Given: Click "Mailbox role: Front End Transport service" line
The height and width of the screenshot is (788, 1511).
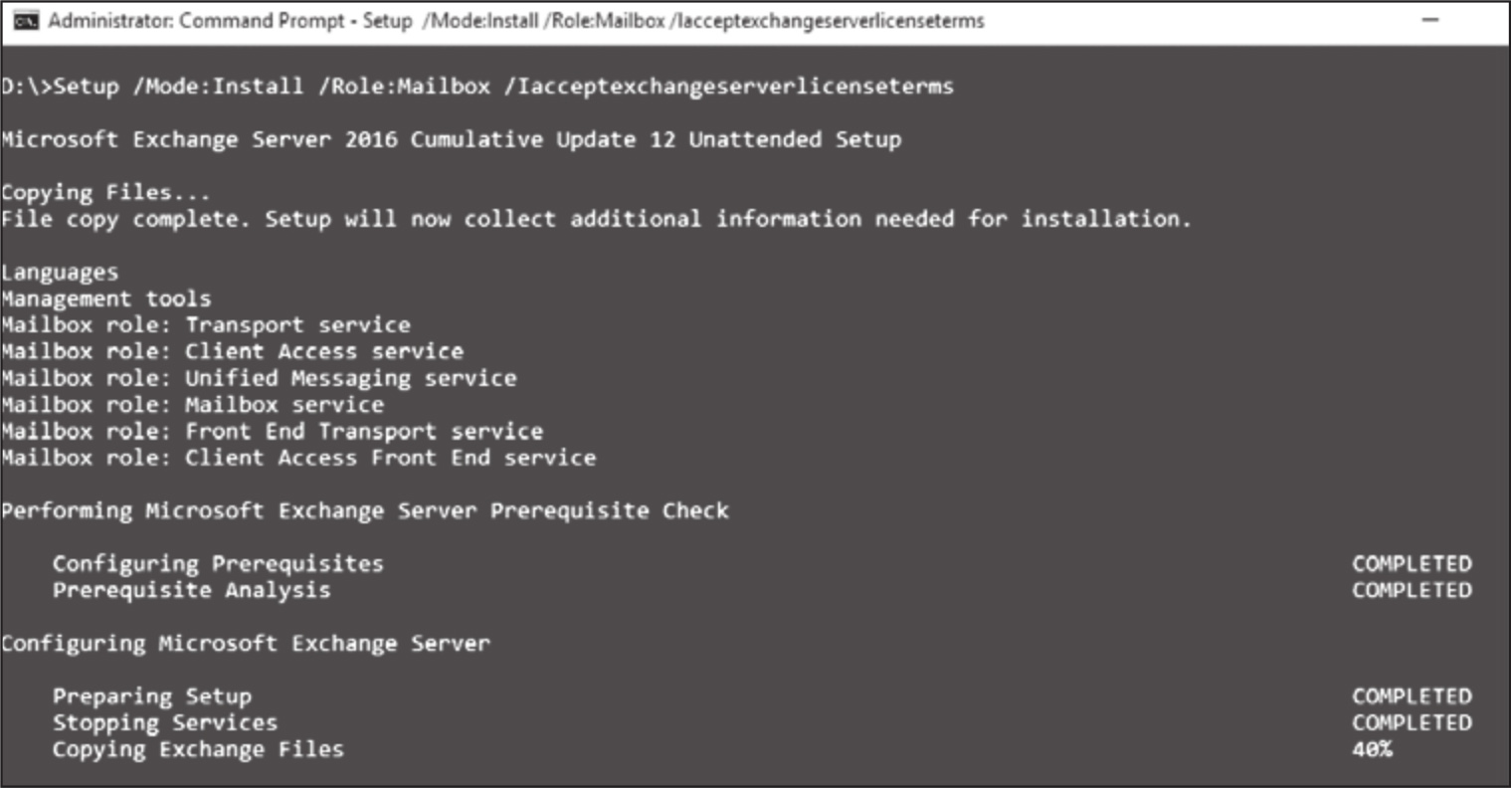Looking at the screenshot, I should pos(272,432).
